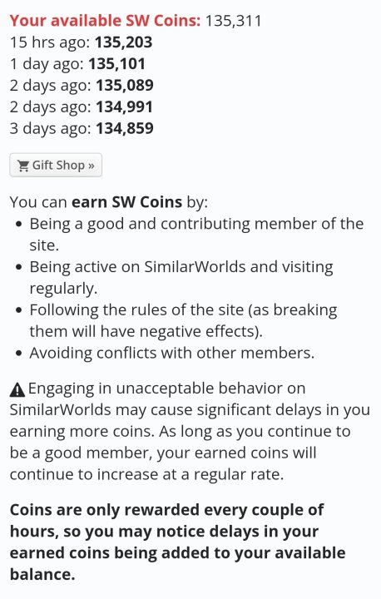
Task: Click the 'Following the rules of the site' bullet
Action: (184, 320)
